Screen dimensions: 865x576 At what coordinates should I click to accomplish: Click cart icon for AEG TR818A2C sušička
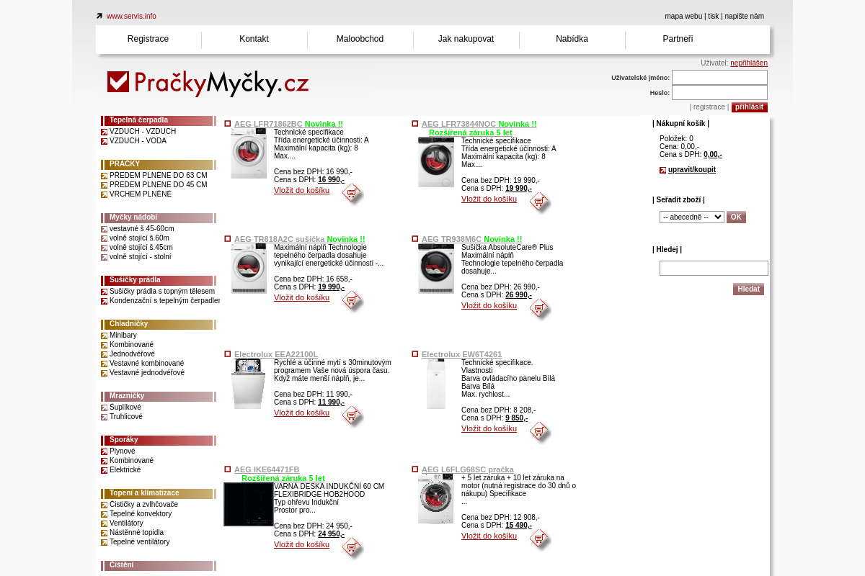click(x=352, y=301)
